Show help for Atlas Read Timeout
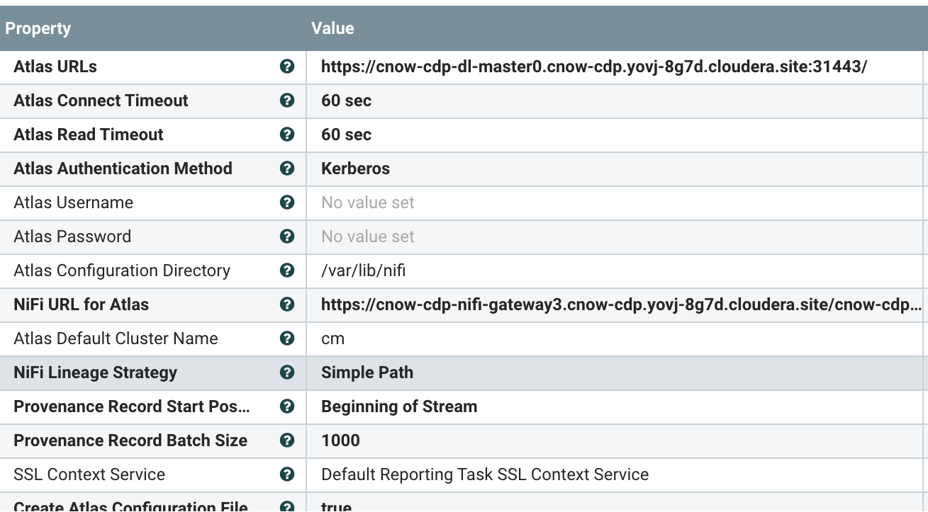 coord(287,135)
